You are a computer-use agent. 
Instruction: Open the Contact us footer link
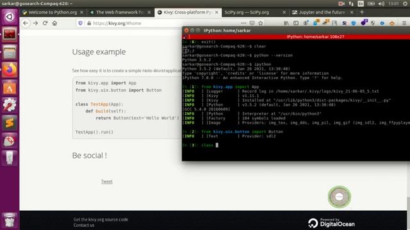point(84,225)
